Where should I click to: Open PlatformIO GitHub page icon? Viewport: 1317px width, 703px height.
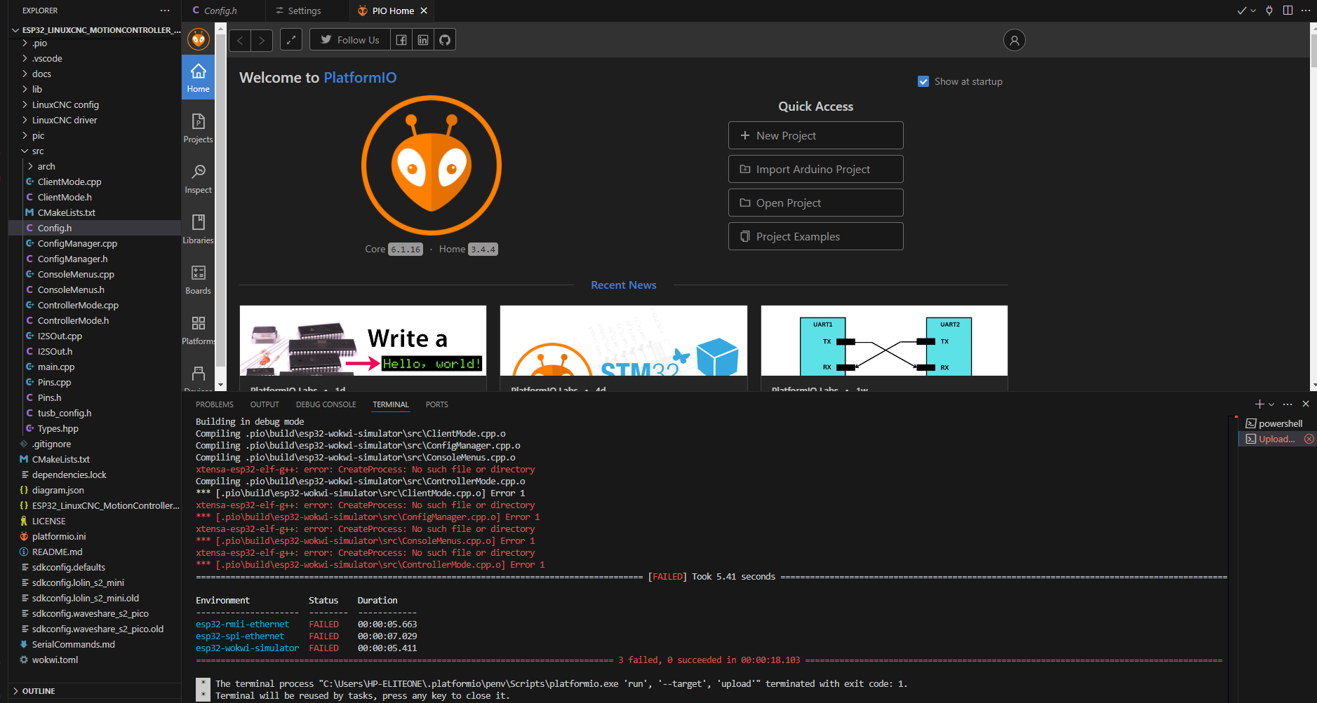445,40
